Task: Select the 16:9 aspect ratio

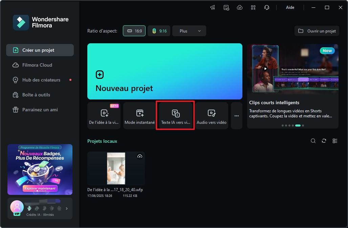Action: pyautogui.click(x=134, y=31)
